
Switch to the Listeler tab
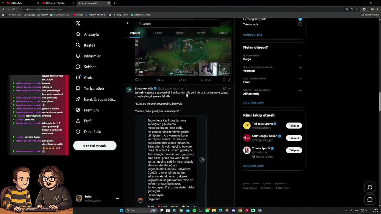(223, 33)
